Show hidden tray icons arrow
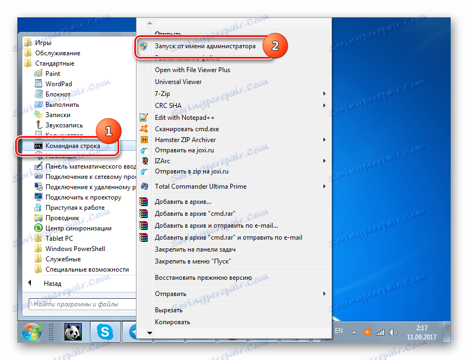 tap(354, 332)
